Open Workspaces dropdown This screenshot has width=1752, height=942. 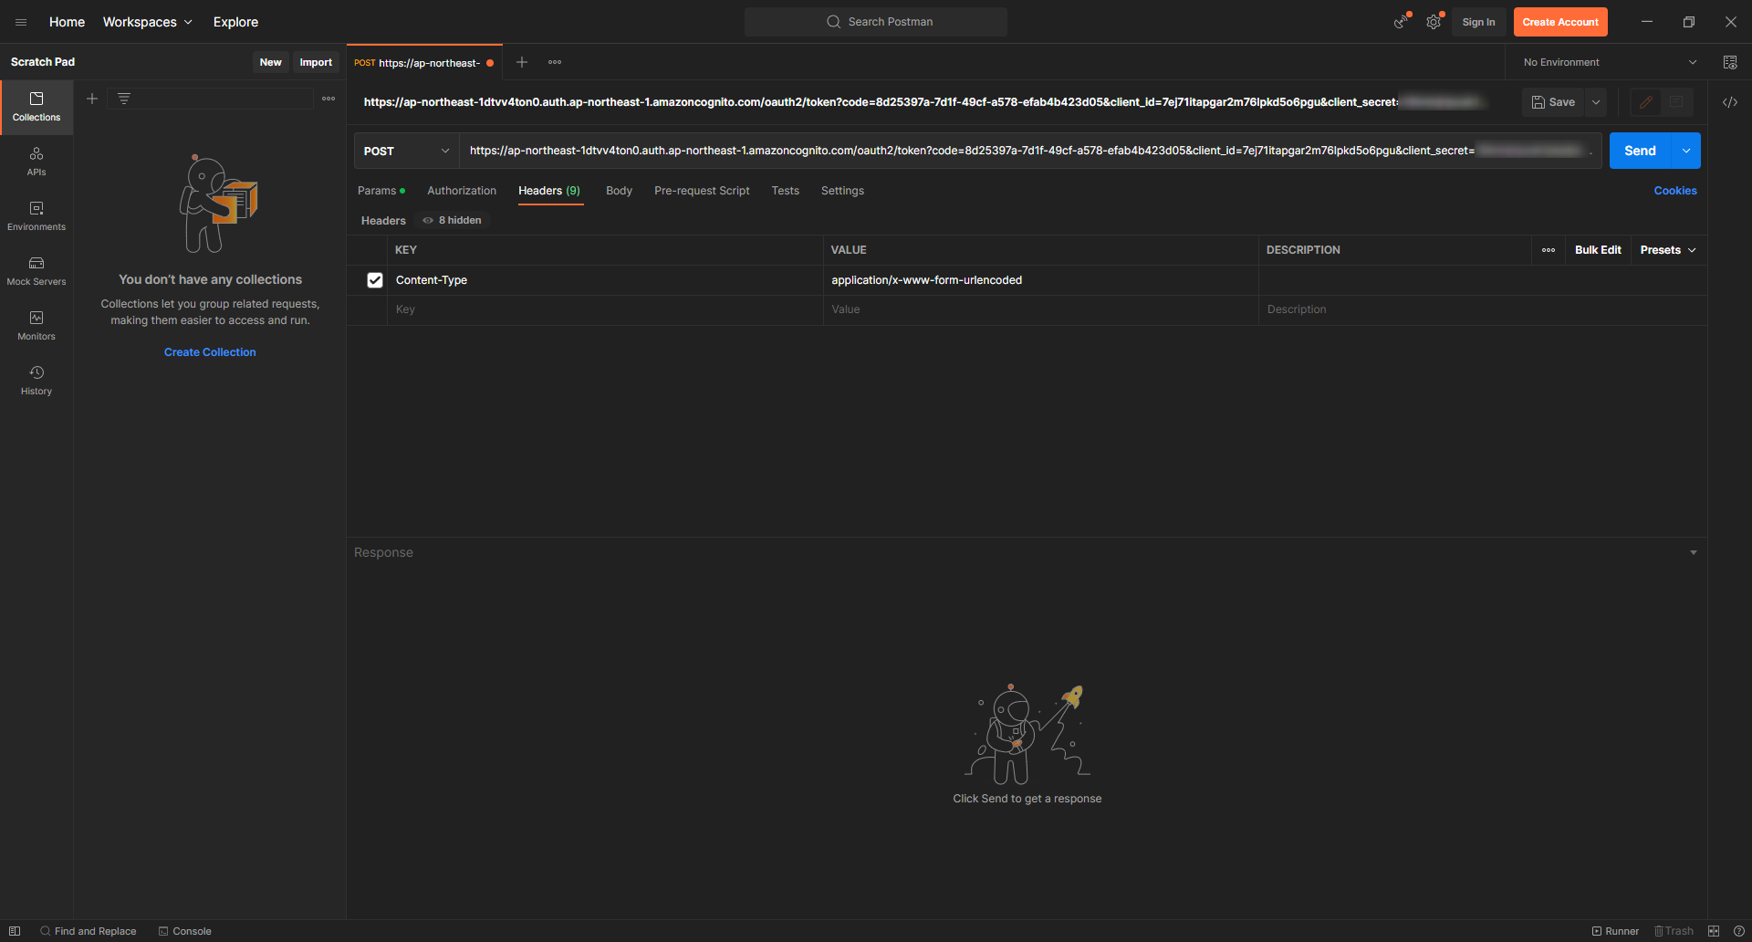[148, 22]
